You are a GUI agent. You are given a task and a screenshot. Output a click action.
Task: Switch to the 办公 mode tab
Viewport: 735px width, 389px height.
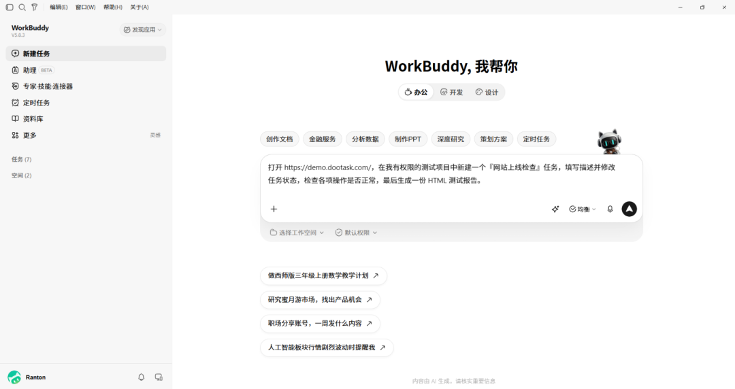pyautogui.click(x=416, y=92)
